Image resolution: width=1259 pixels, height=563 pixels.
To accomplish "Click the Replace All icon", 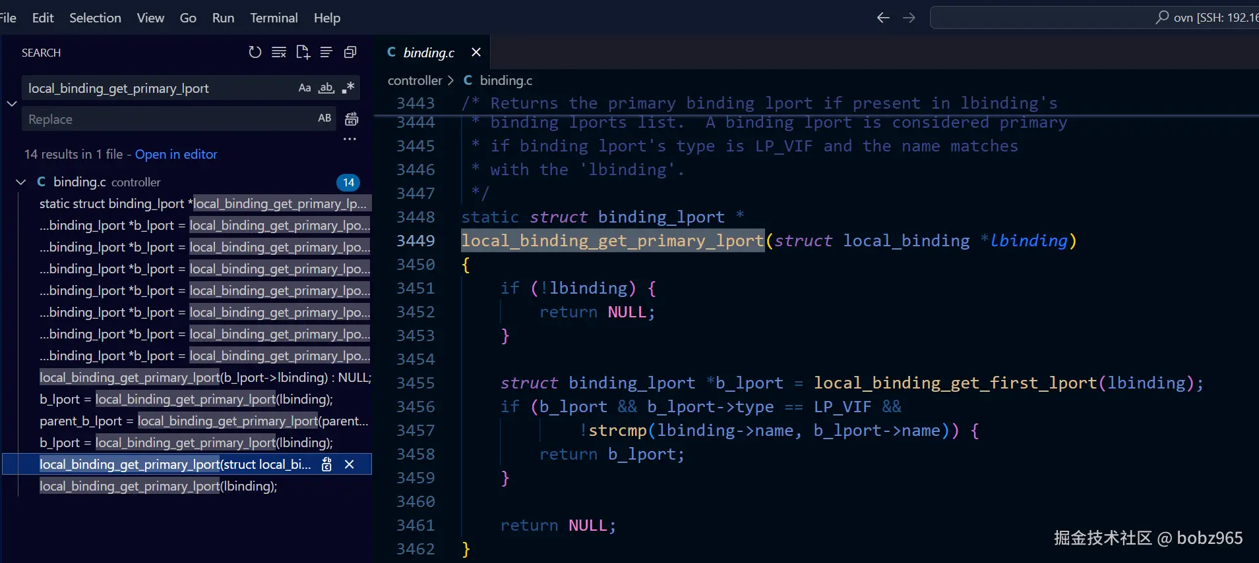I will click(352, 119).
